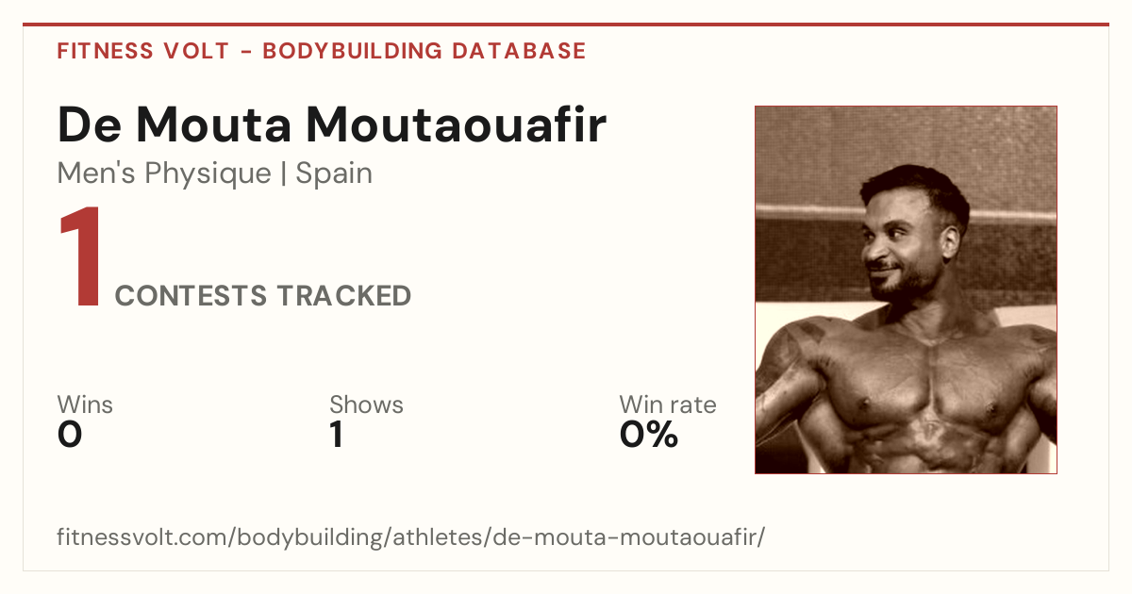The width and height of the screenshot is (1132, 594).
Task: Click the country "Spain"
Action: (334, 173)
